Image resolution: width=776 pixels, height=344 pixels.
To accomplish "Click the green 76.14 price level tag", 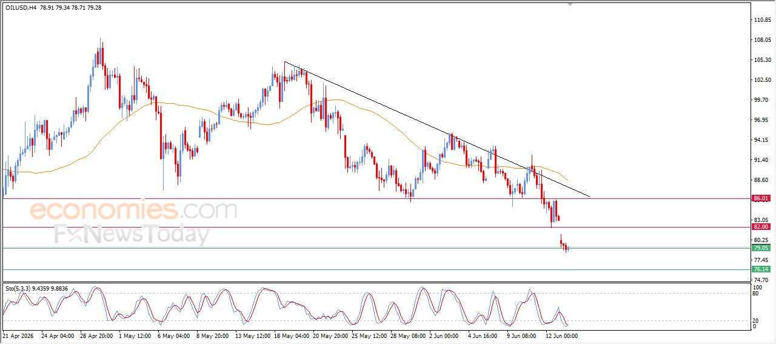I will pyautogui.click(x=761, y=269).
